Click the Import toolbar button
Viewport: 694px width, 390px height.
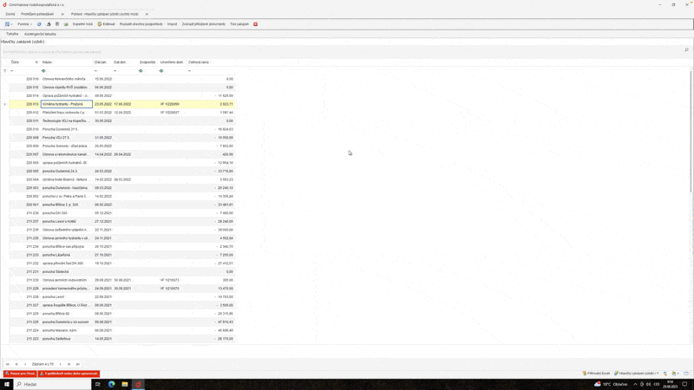click(x=172, y=24)
